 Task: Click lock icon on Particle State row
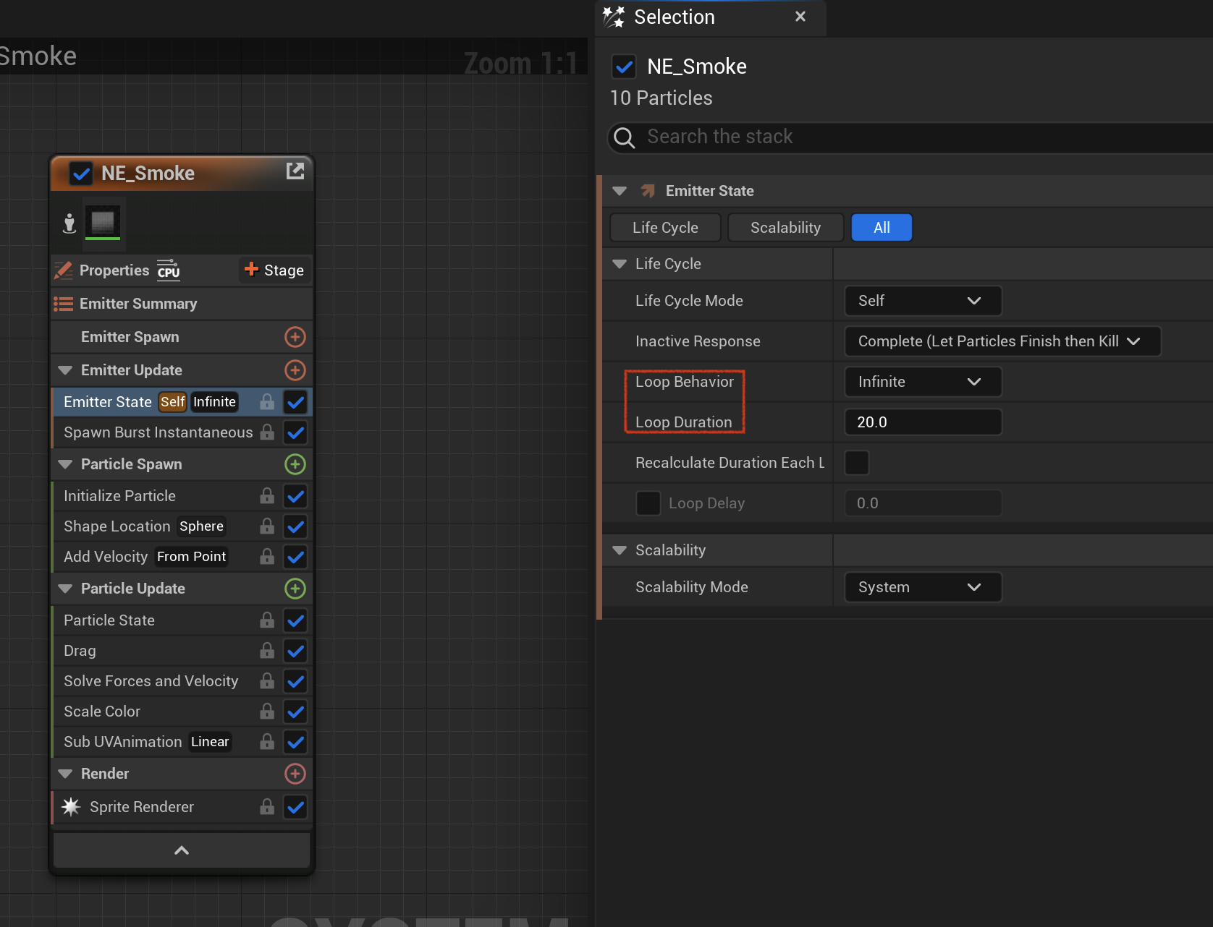coord(267,620)
